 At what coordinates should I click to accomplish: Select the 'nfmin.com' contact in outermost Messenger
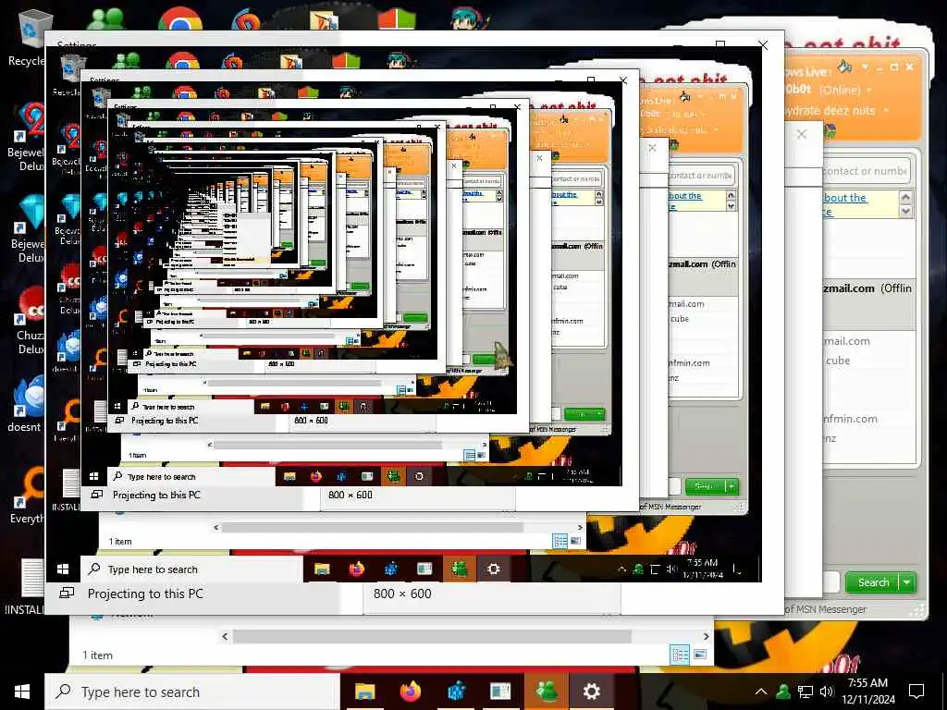(x=851, y=419)
